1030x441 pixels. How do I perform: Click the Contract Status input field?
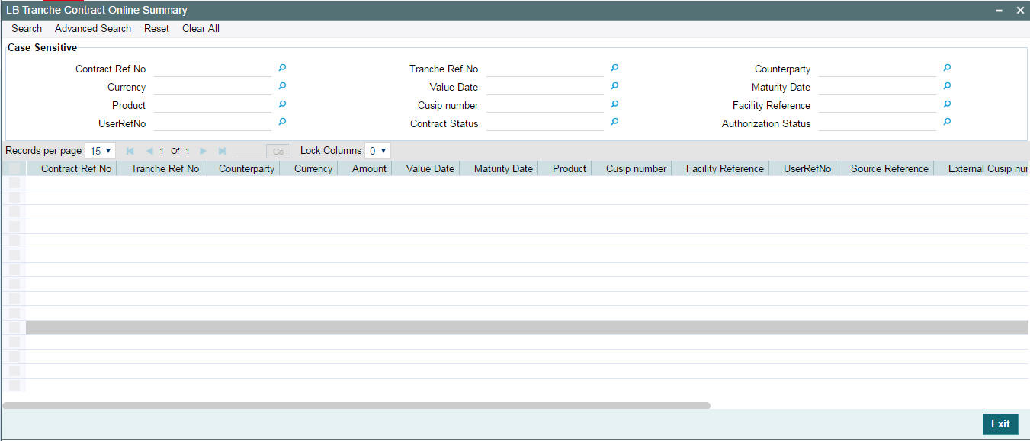click(x=545, y=123)
